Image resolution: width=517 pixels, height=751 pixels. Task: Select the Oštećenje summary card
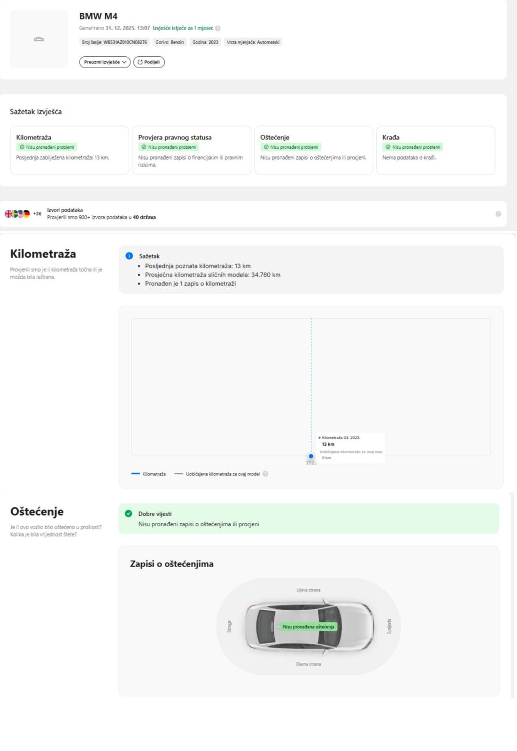point(314,150)
